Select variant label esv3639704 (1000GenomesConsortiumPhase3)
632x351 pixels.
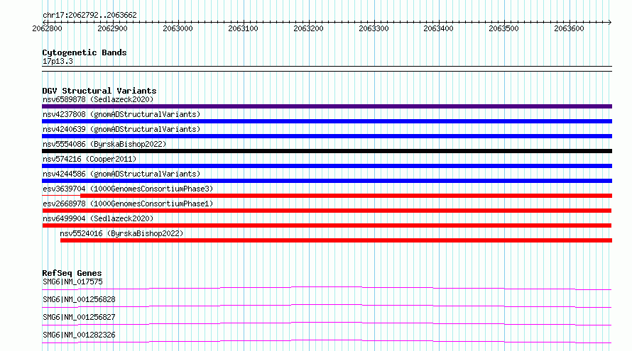tap(128, 189)
